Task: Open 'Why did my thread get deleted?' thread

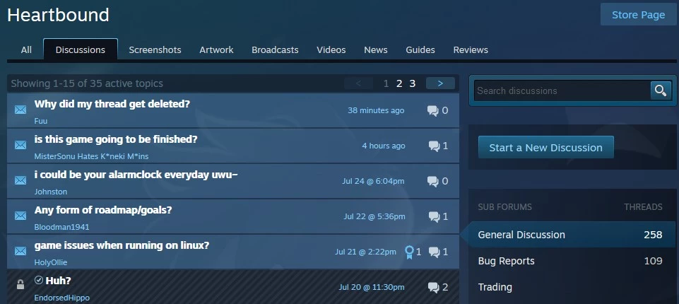Action: pos(112,105)
